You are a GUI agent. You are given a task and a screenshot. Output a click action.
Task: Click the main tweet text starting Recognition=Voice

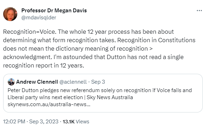pyautogui.click(x=99, y=49)
